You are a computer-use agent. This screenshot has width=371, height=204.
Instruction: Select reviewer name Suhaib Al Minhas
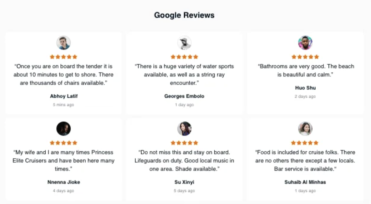point(305,182)
